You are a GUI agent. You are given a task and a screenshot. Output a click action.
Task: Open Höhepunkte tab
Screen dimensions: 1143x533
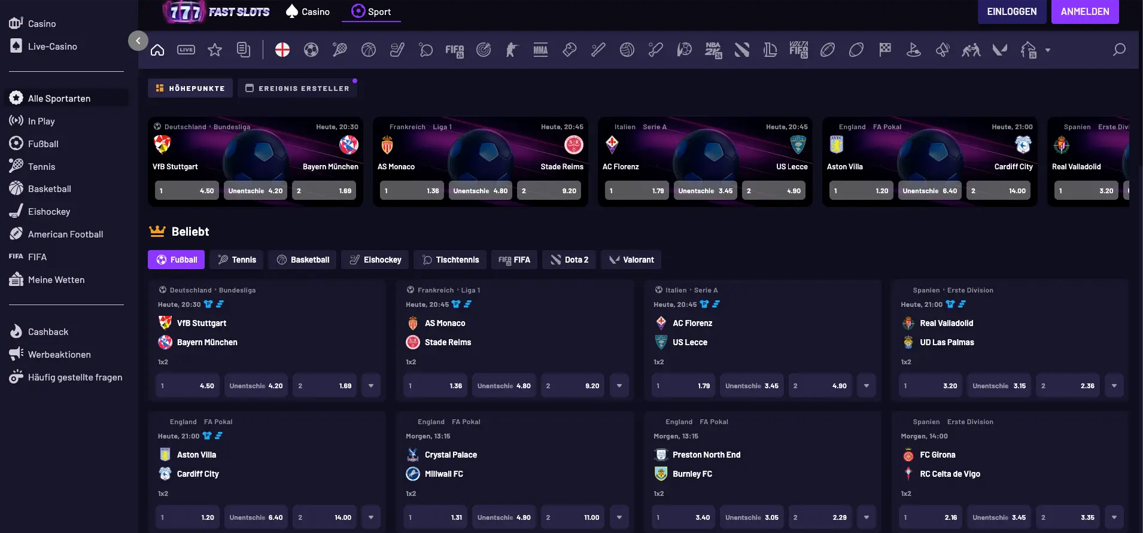coord(190,88)
